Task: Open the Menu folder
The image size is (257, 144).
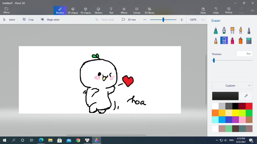Action: pyautogui.click(x=6, y=10)
